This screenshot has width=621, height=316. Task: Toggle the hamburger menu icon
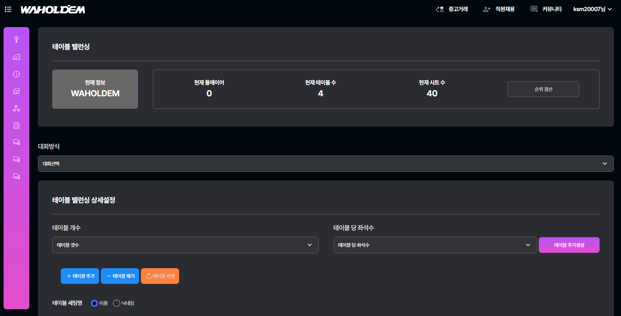[x=8, y=9]
